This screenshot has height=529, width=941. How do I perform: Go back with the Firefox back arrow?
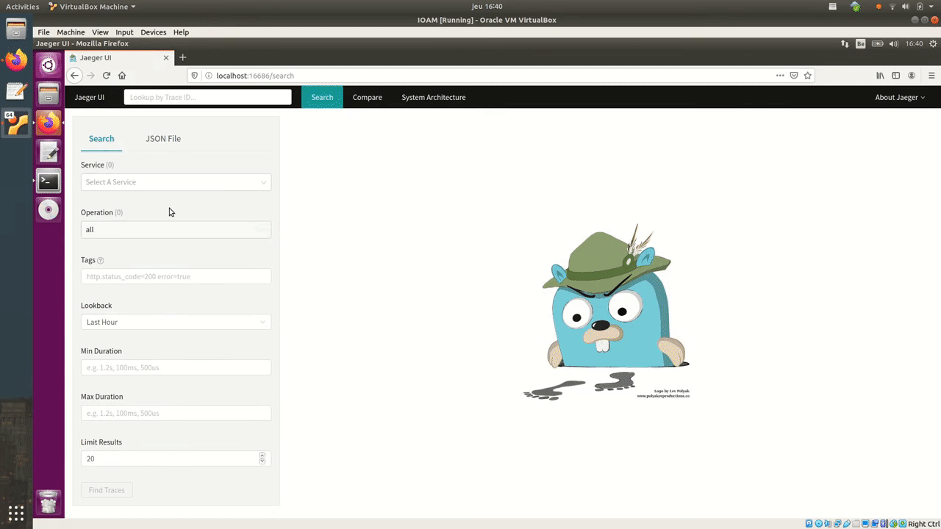point(74,76)
